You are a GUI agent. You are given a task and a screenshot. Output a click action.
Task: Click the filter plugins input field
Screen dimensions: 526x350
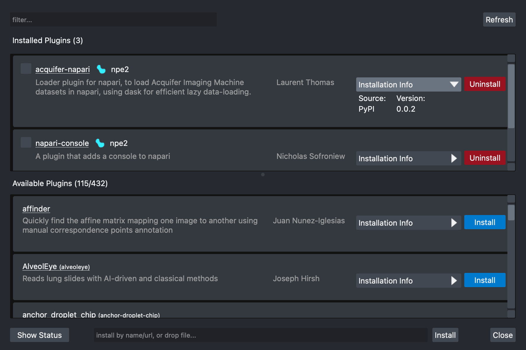click(x=113, y=19)
